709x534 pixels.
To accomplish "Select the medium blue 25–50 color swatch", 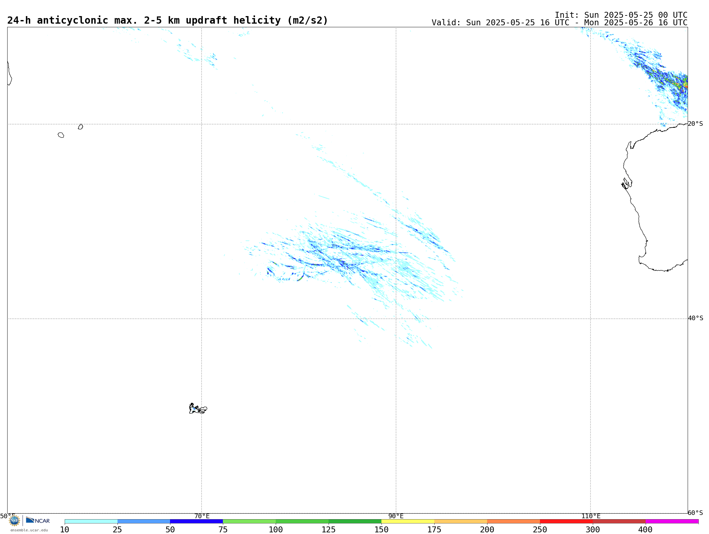I will click(x=144, y=522).
